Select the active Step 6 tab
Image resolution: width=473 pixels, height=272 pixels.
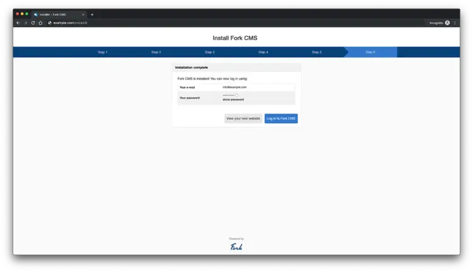point(370,52)
